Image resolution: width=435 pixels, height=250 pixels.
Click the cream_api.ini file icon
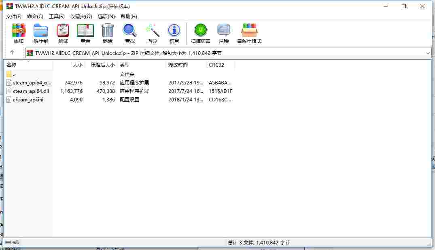coord(9,100)
